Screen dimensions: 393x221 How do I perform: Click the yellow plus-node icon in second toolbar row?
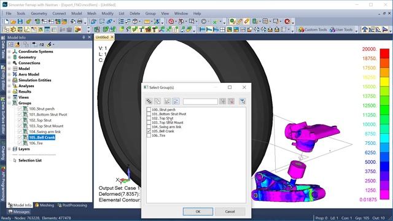click(x=122, y=29)
